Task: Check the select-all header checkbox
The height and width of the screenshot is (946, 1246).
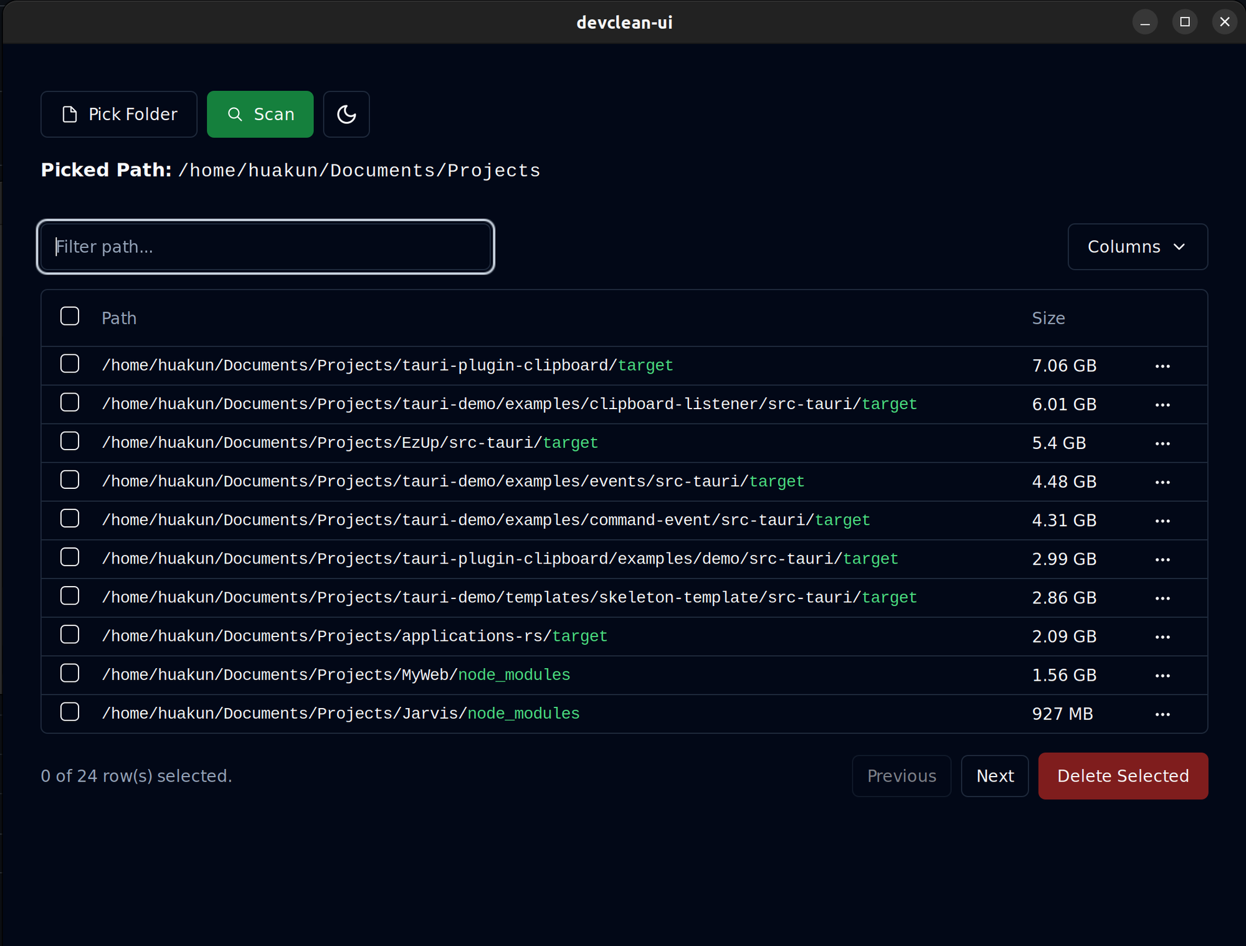Action: 70,316
